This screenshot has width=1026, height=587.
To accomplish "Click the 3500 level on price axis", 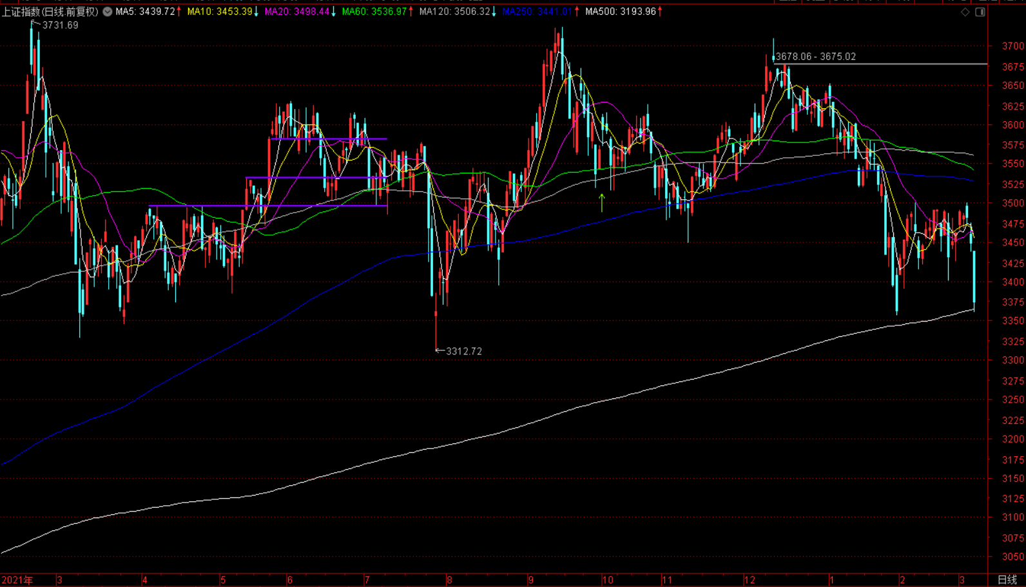I will 1012,203.
